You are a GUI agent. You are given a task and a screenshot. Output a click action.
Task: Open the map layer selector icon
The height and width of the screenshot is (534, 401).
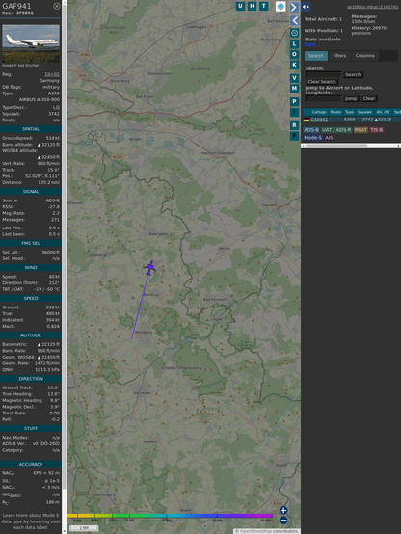[x=281, y=6]
